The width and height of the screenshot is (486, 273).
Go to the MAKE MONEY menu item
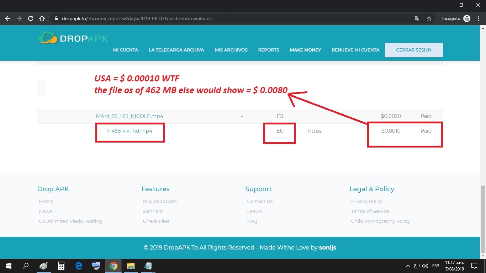click(305, 50)
